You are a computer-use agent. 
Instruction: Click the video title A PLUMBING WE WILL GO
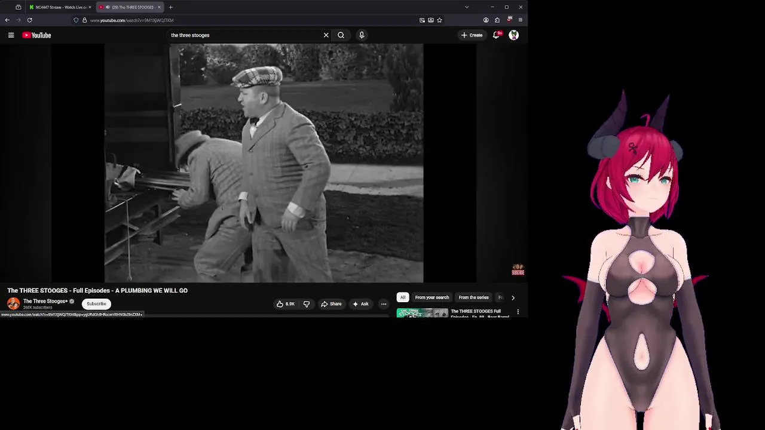coord(97,290)
